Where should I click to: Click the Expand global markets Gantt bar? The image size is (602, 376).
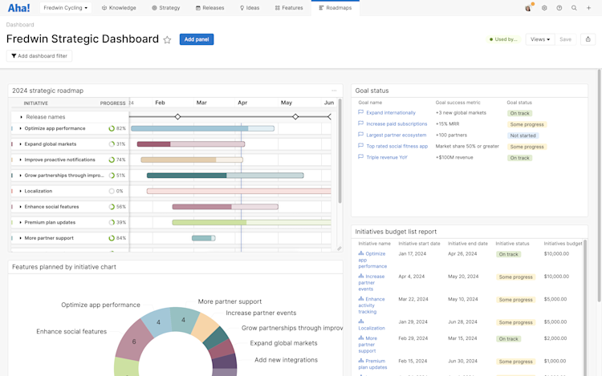pyautogui.click(x=191, y=144)
